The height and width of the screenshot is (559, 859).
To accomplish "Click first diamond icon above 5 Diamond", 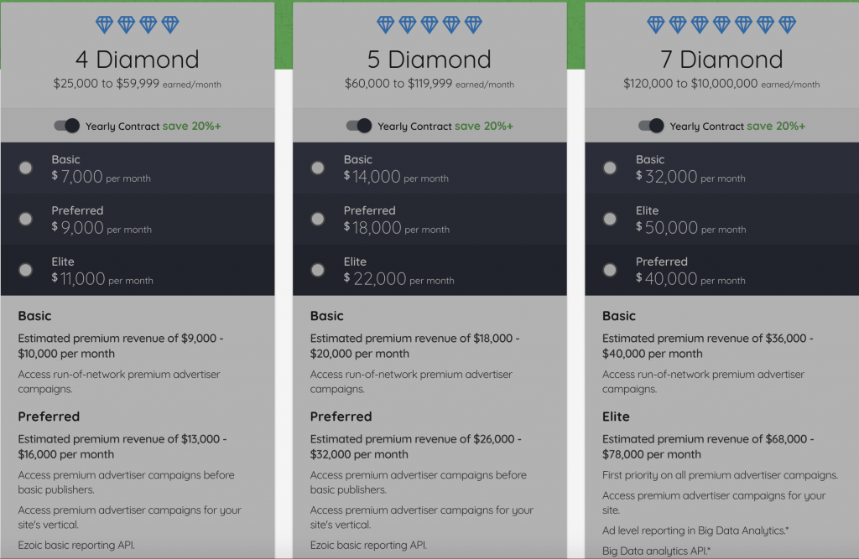I will pos(386,24).
